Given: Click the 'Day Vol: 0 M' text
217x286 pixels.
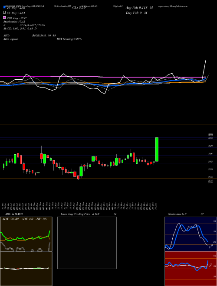Looking at the screenshot, I should pyautogui.click(x=136, y=13).
